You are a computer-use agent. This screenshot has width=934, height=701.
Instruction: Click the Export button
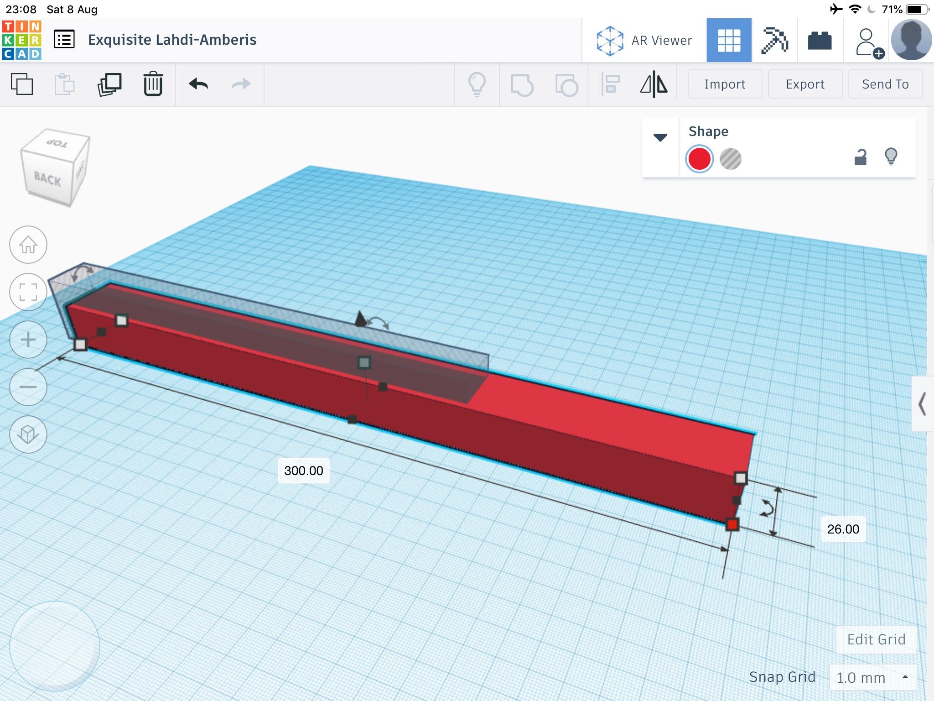pyautogui.click(x=805, y=84)
